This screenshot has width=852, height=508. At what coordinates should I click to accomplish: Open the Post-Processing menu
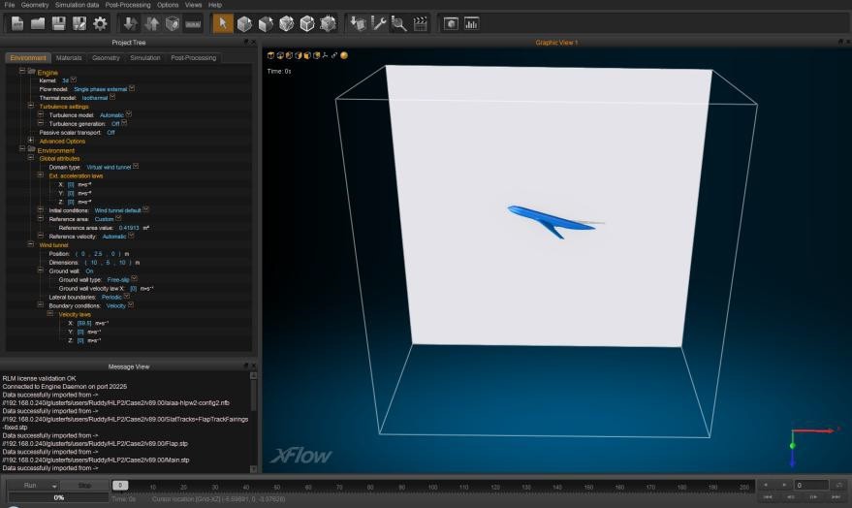tap(128, 5)
